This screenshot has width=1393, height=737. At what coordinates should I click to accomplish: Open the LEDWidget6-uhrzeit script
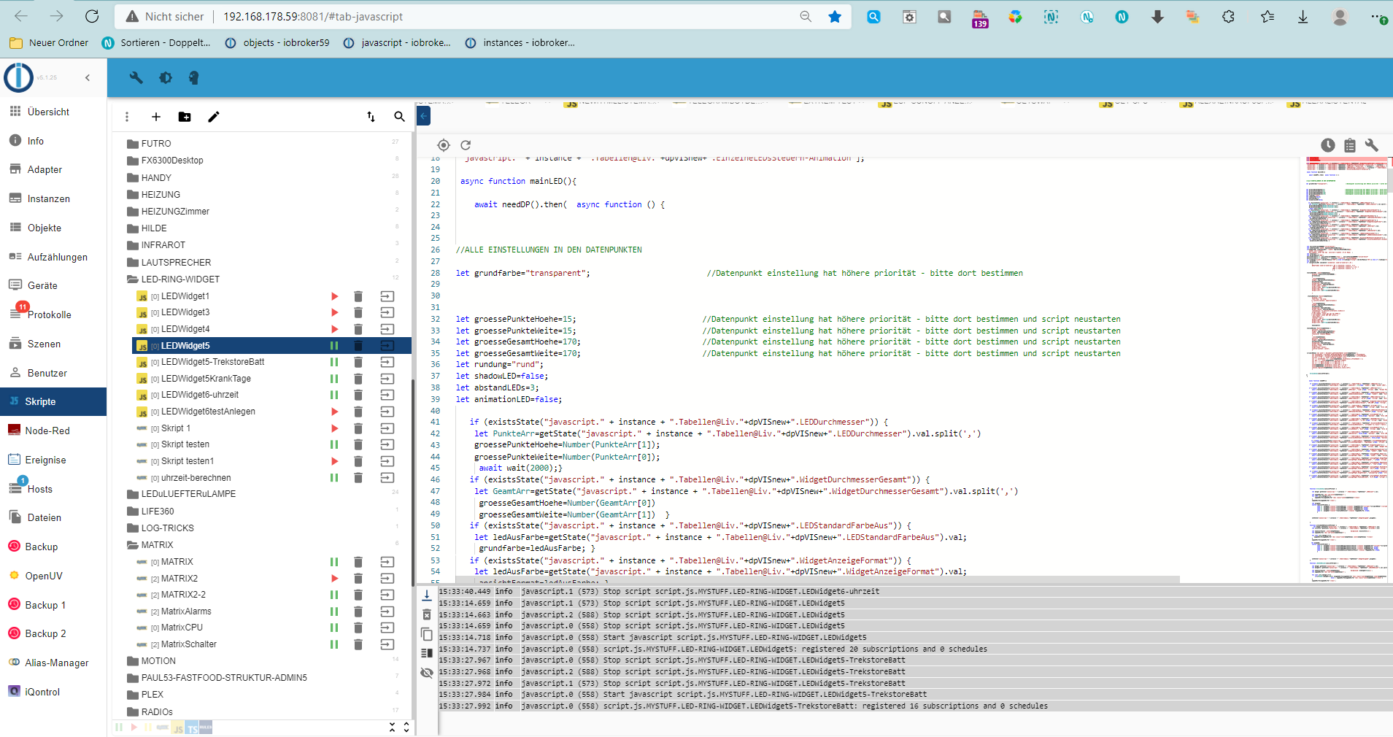tap(199, 395)
